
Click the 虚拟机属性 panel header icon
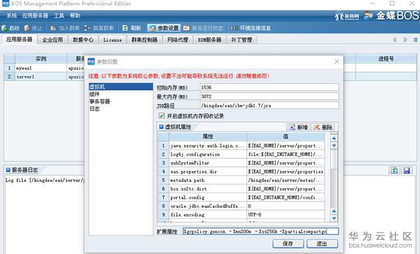point(161,127)
